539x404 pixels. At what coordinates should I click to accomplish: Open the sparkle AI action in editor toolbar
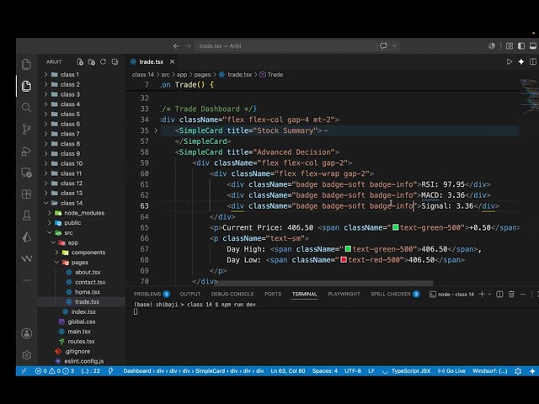521,61
